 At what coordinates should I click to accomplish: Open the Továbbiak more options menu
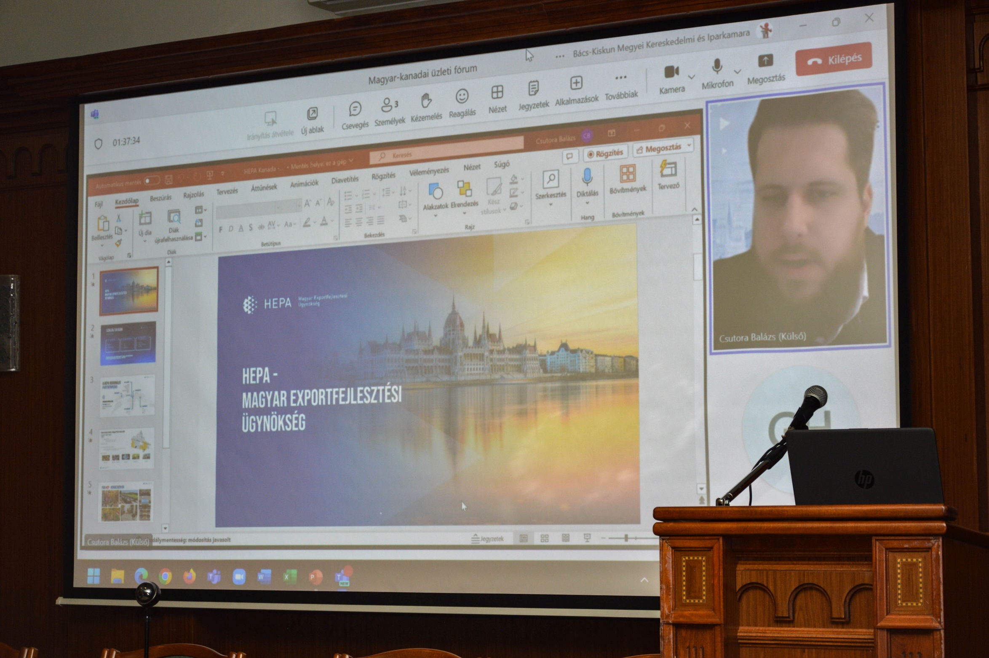point(621,86)
